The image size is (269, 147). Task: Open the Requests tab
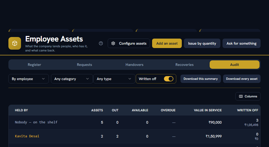[x=84, y=65]
